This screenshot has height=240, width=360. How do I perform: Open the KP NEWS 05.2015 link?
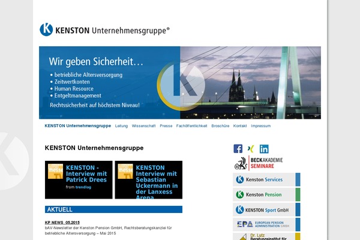[62, 223]
